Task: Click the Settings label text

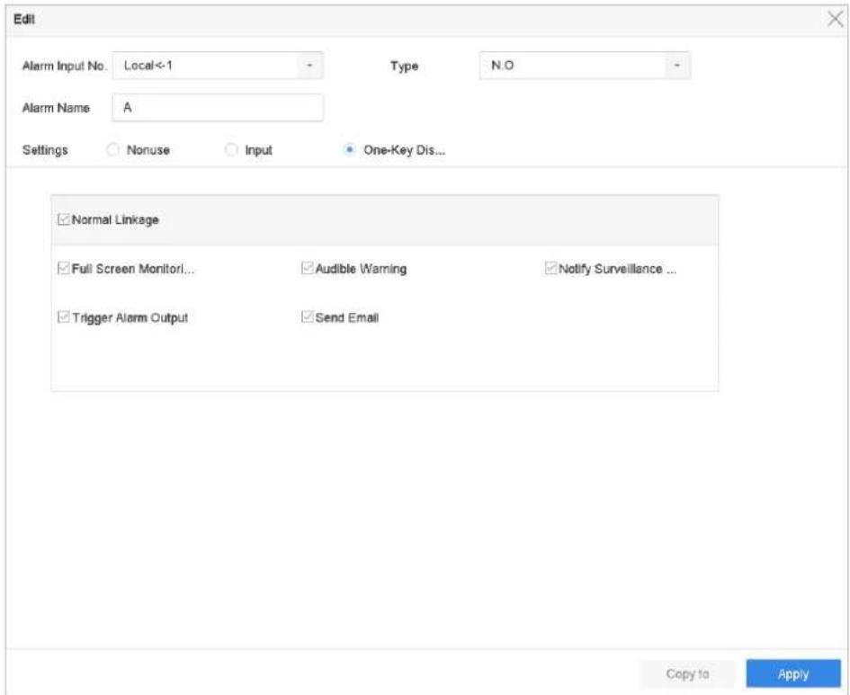Action: [x=45, y=150]
